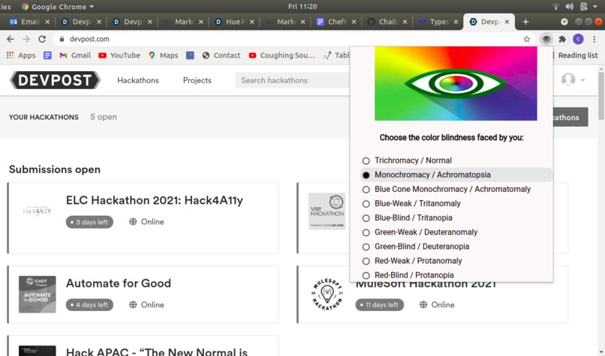The height and width of the screenshot is (356, 605).
Task: Choose Red-Weak / Protanomaly option
Action: pyautogui.click(x=366, y=261)
